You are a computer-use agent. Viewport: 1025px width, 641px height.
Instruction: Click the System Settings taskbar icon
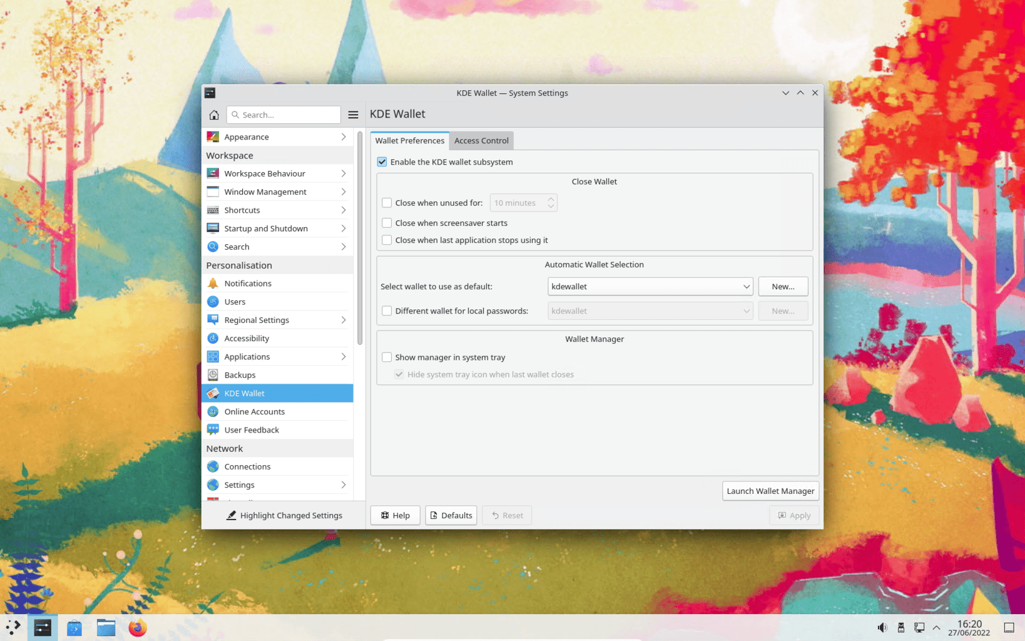click(43, 627)
